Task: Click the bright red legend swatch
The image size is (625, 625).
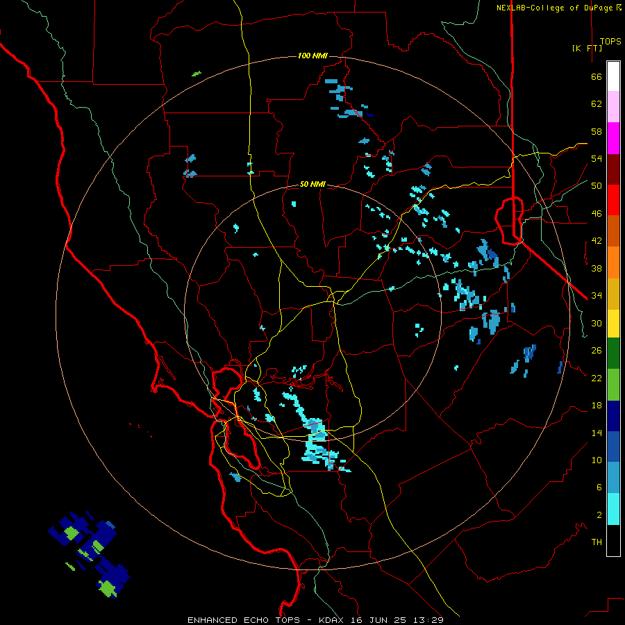Action: pos(613,200)
